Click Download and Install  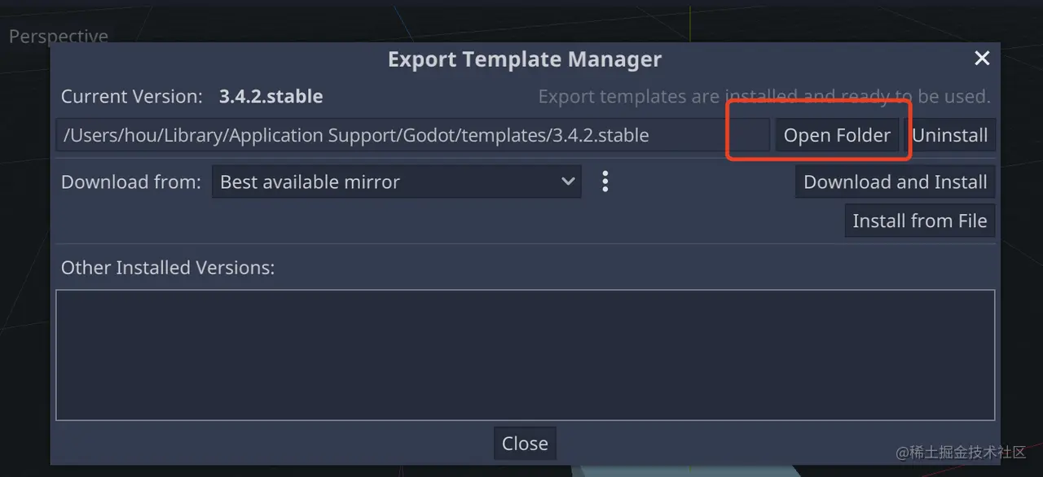894,182
